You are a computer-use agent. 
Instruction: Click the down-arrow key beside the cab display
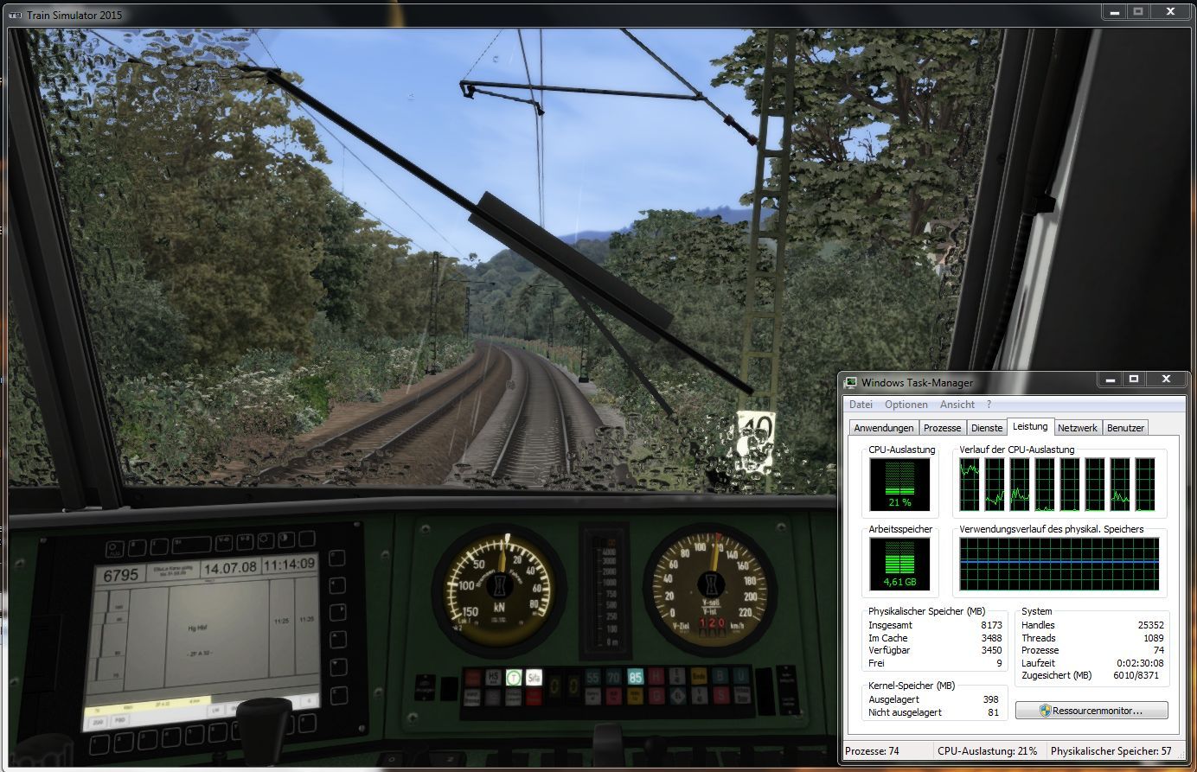tap(340, 667)
